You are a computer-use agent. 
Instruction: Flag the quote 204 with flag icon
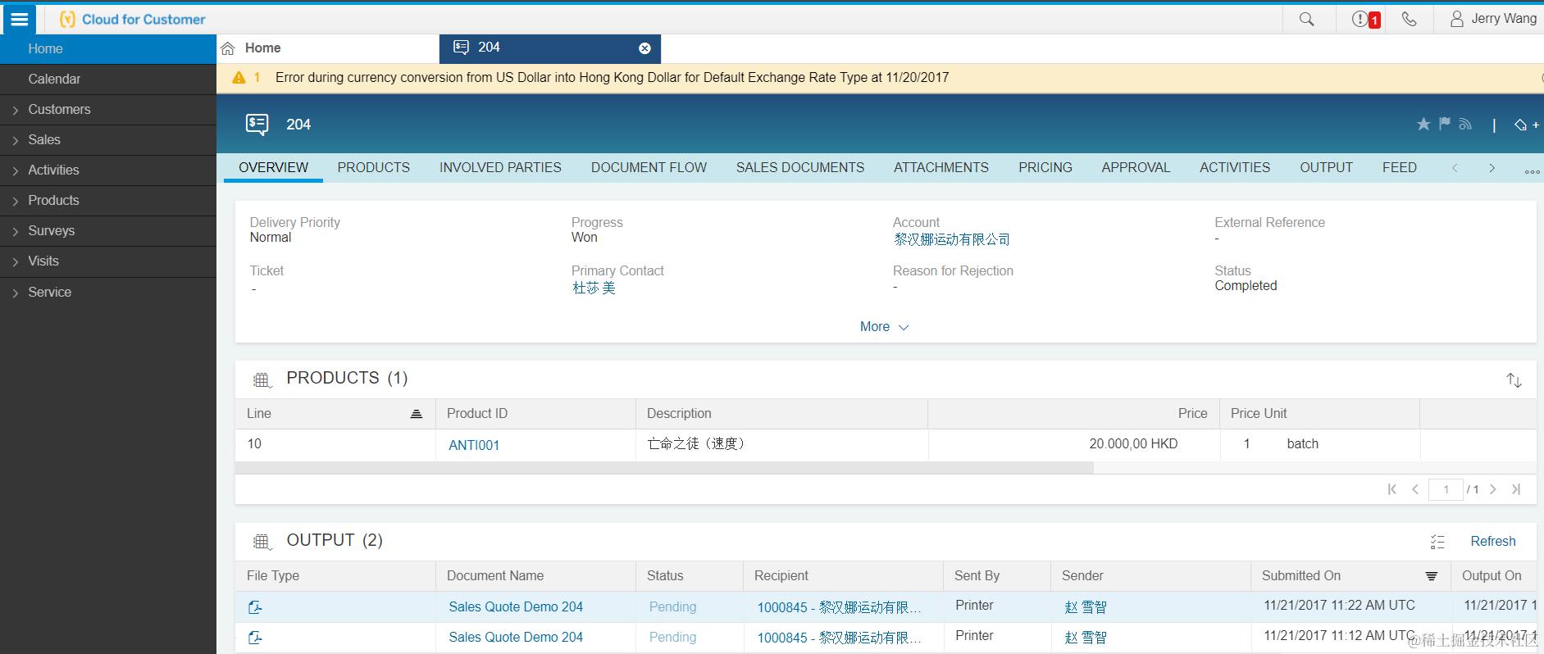tap(1444, 124)
